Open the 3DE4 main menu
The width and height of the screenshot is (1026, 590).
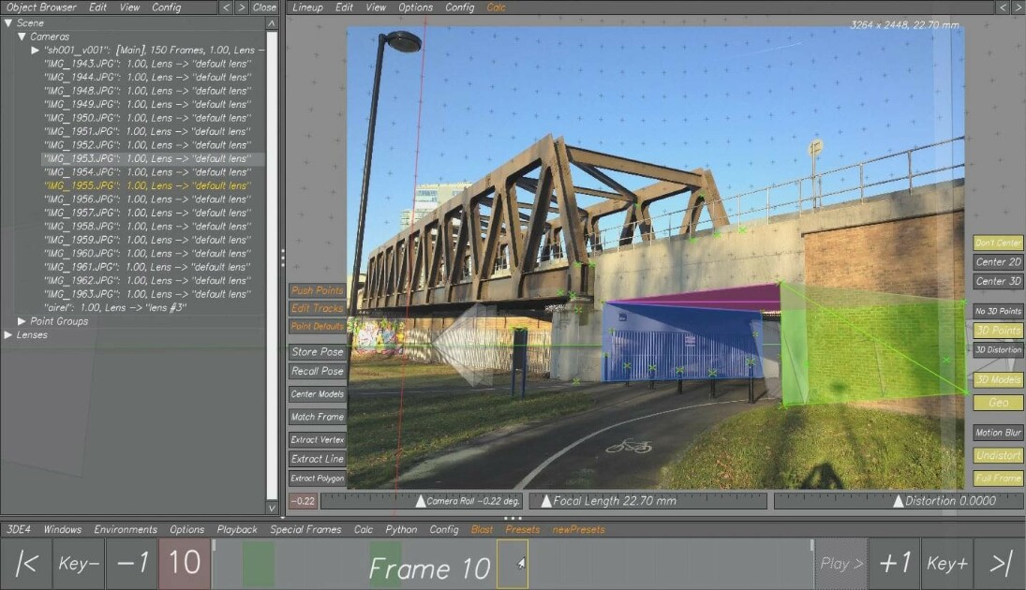coord(19,529)
